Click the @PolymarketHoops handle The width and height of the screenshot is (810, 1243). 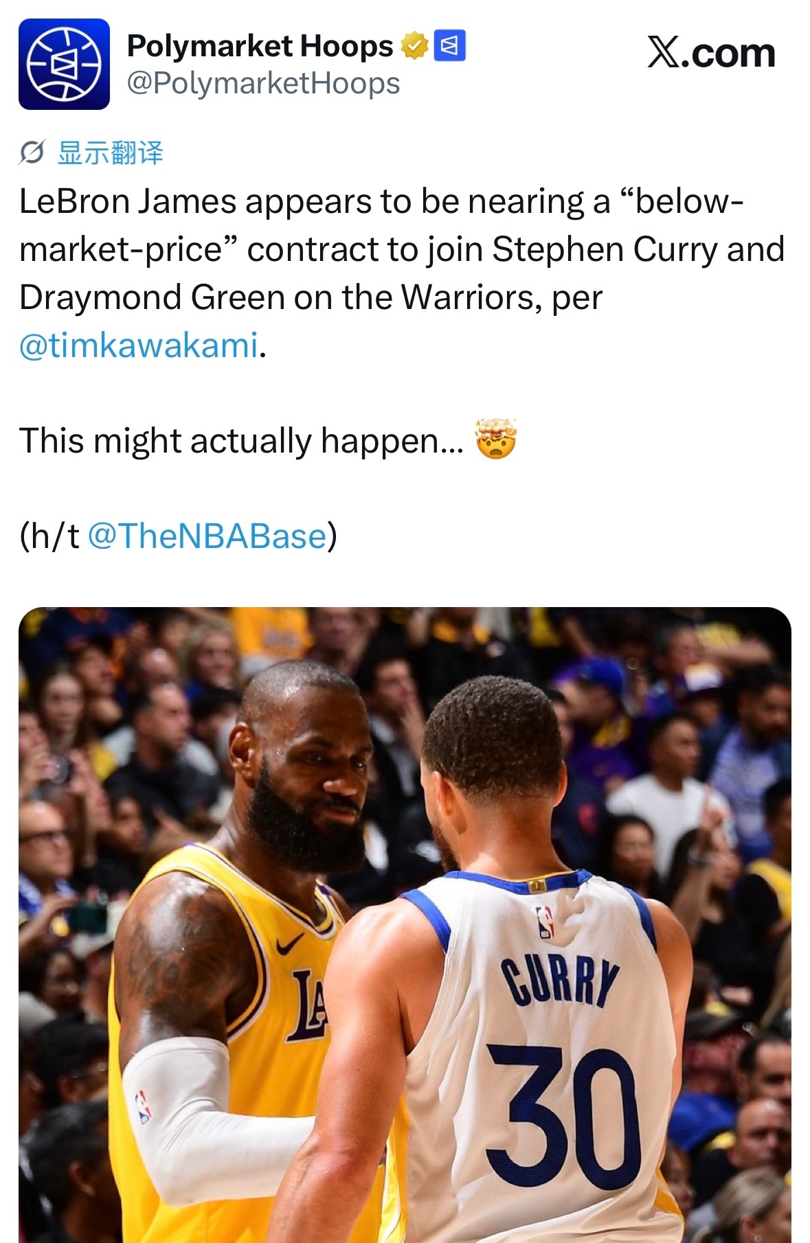tap(263, 83)
